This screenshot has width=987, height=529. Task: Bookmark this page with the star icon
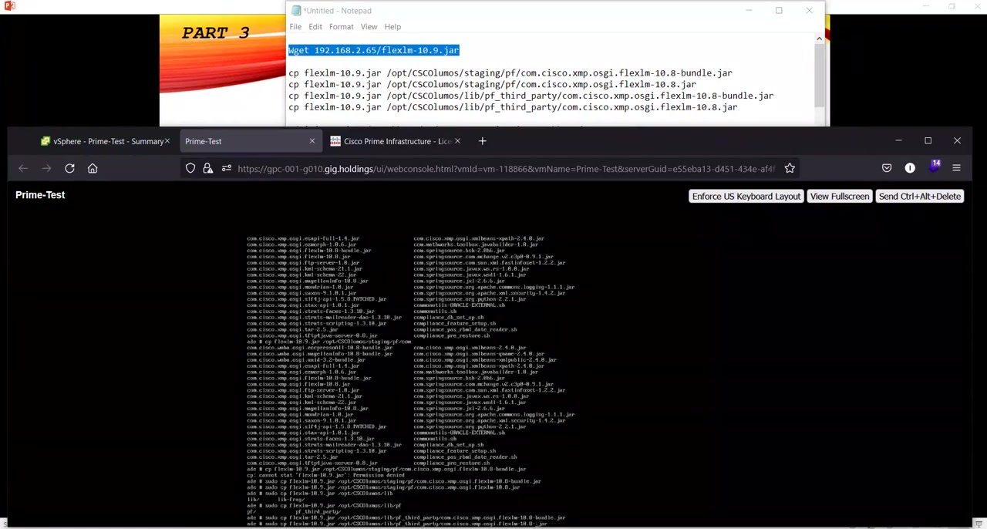click(790, 168)
